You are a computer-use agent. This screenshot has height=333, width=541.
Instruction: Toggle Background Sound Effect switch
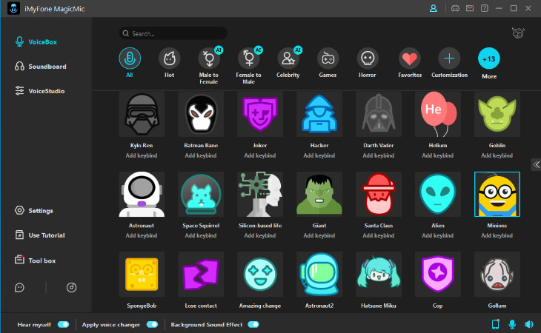(x=253, y=324)
